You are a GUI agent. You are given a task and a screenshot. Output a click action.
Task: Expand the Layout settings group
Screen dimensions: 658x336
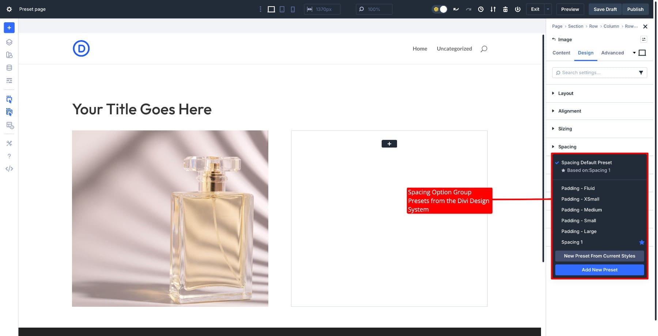point(566,93)
